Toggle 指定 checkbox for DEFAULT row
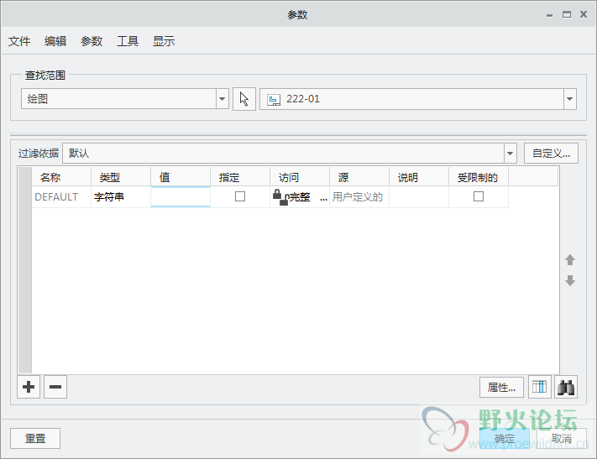Screen dimensions: 597x459 pos(240,196)
